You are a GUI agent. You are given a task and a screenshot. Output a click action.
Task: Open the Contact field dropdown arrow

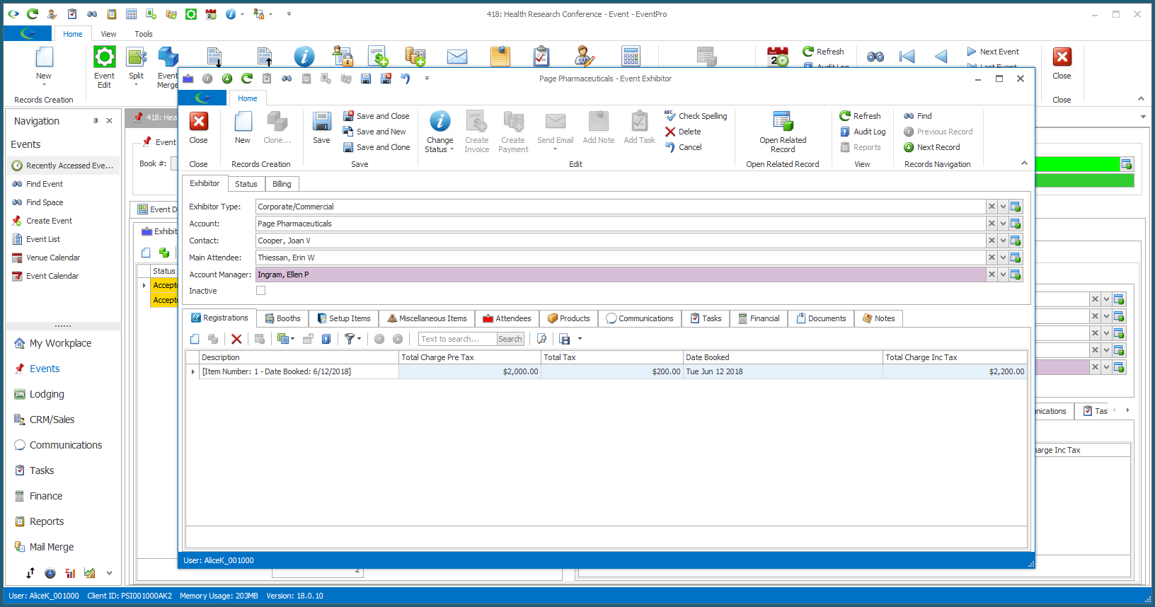point(1003,241)
